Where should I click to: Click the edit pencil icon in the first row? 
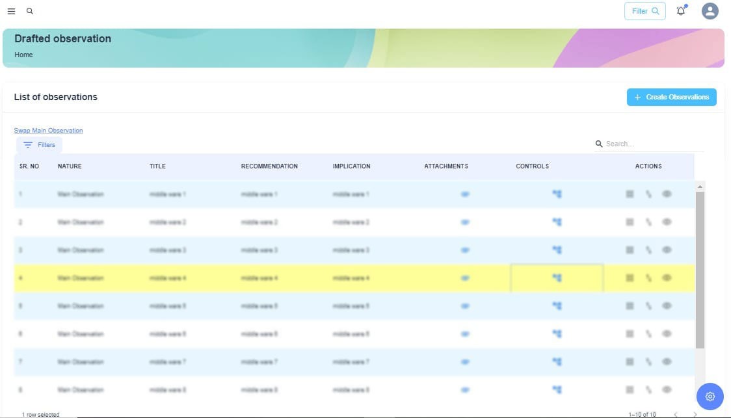click(648, 194)
